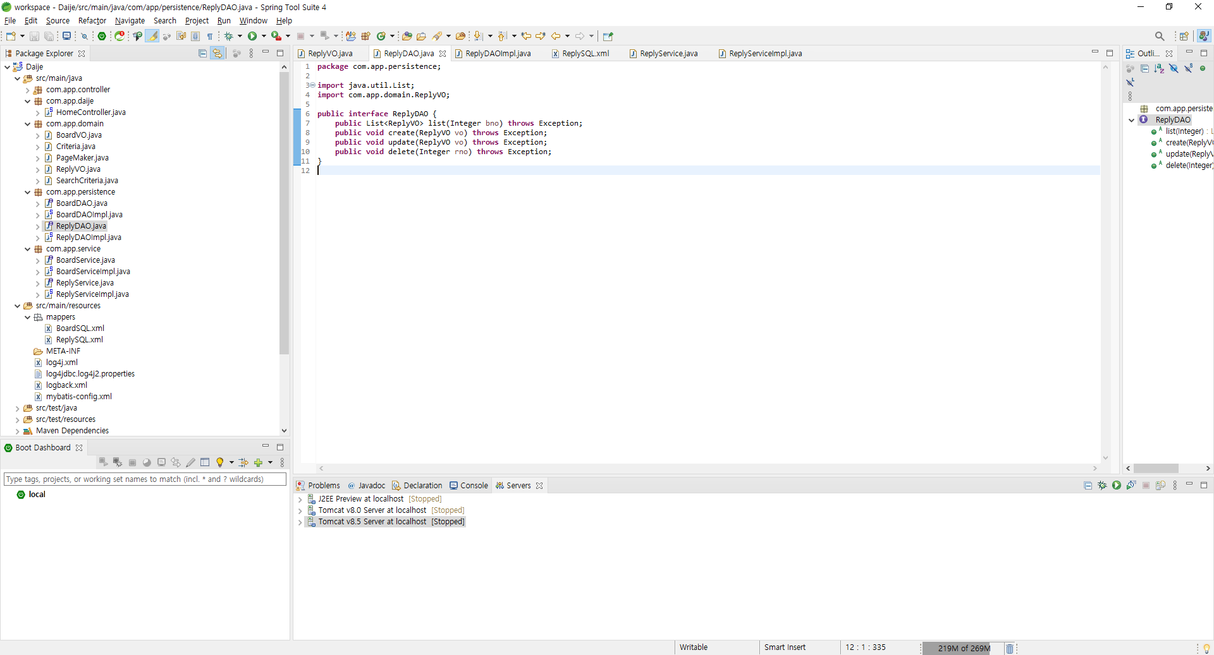Select BoardSQL.xml in the mappers folder
Viewport: 1214px width, 655px height.
80,328
